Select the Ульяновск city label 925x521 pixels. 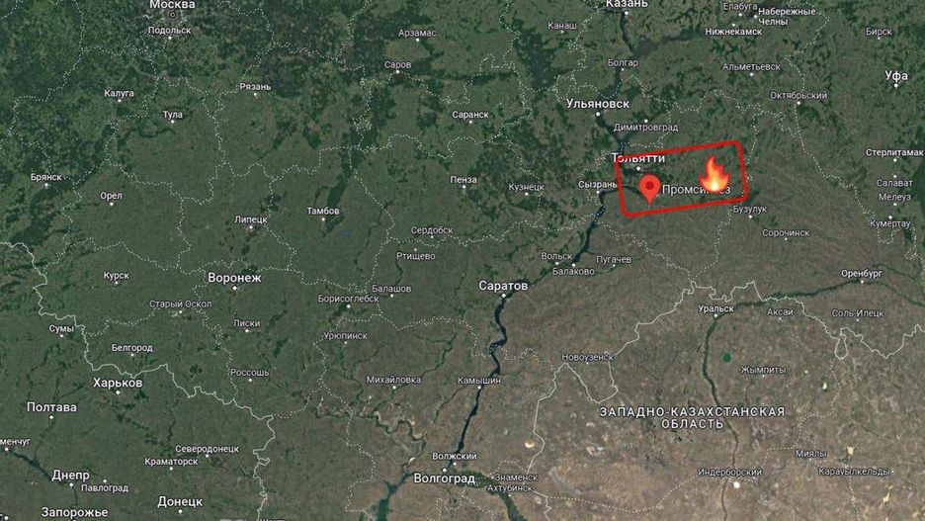[598, 104]
